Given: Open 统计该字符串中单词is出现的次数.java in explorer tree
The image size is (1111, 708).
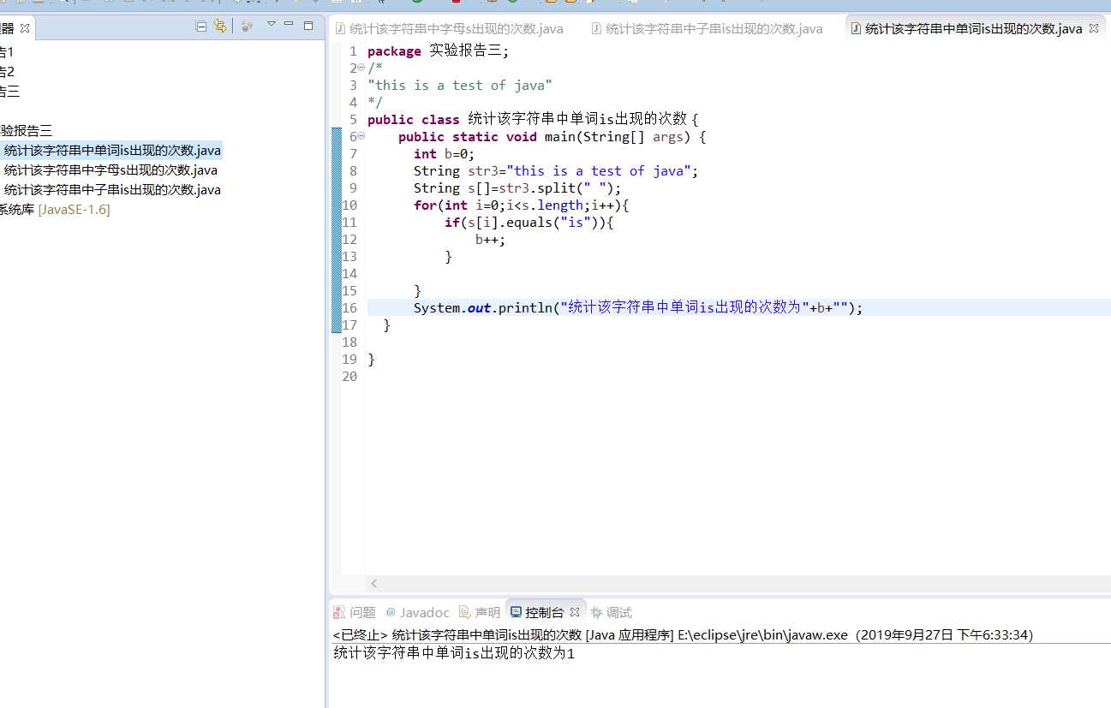Looking at the screenshot, I should (x=112, y=151).
